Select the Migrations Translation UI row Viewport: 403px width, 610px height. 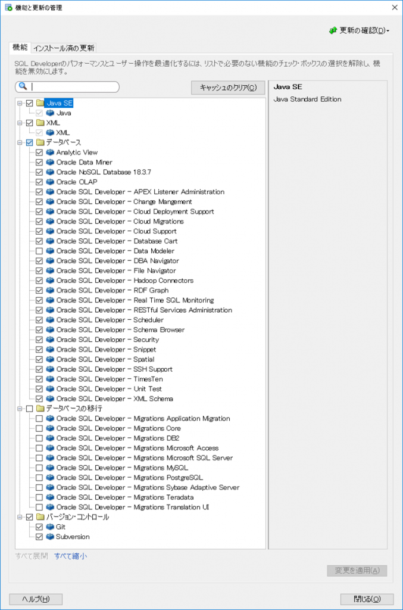pos(133,507)
